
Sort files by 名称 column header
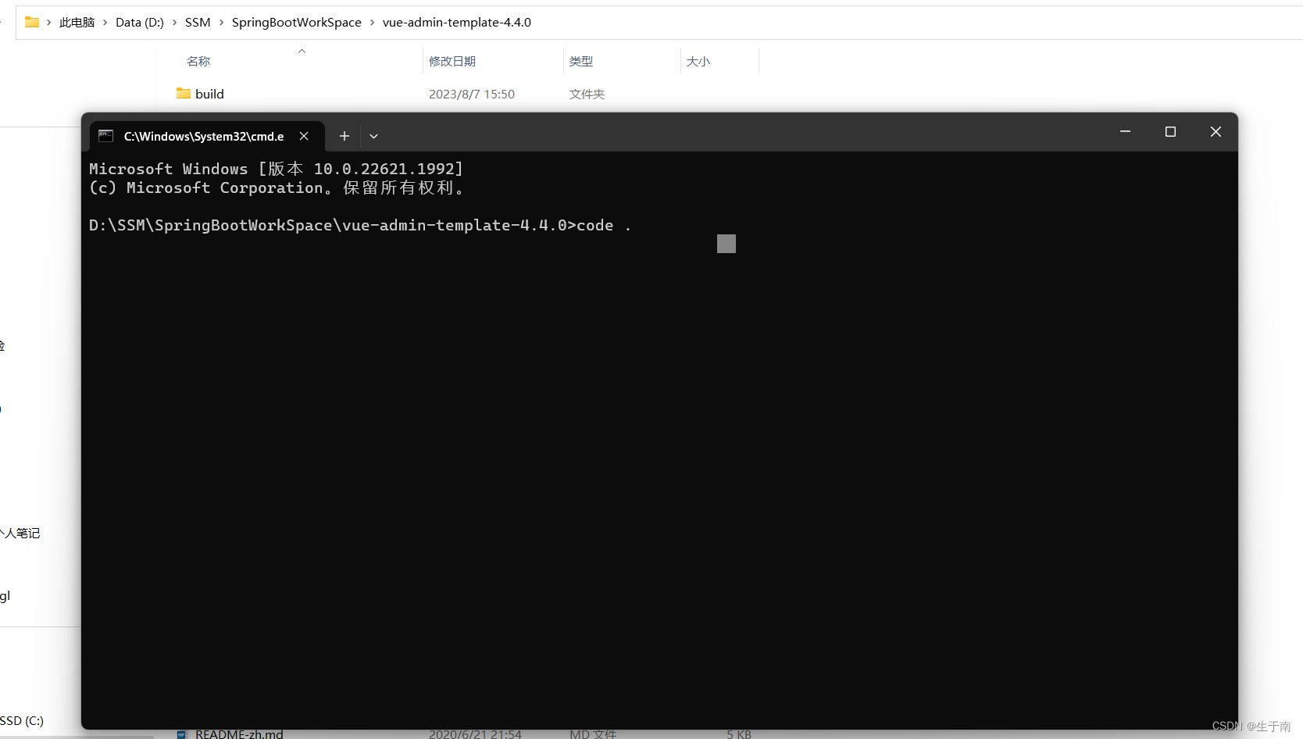[198, 61]
